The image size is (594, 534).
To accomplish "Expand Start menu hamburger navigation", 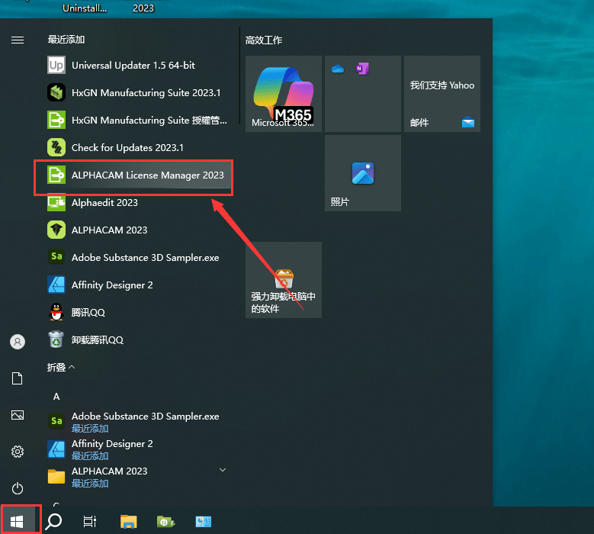I will (18, 40).
